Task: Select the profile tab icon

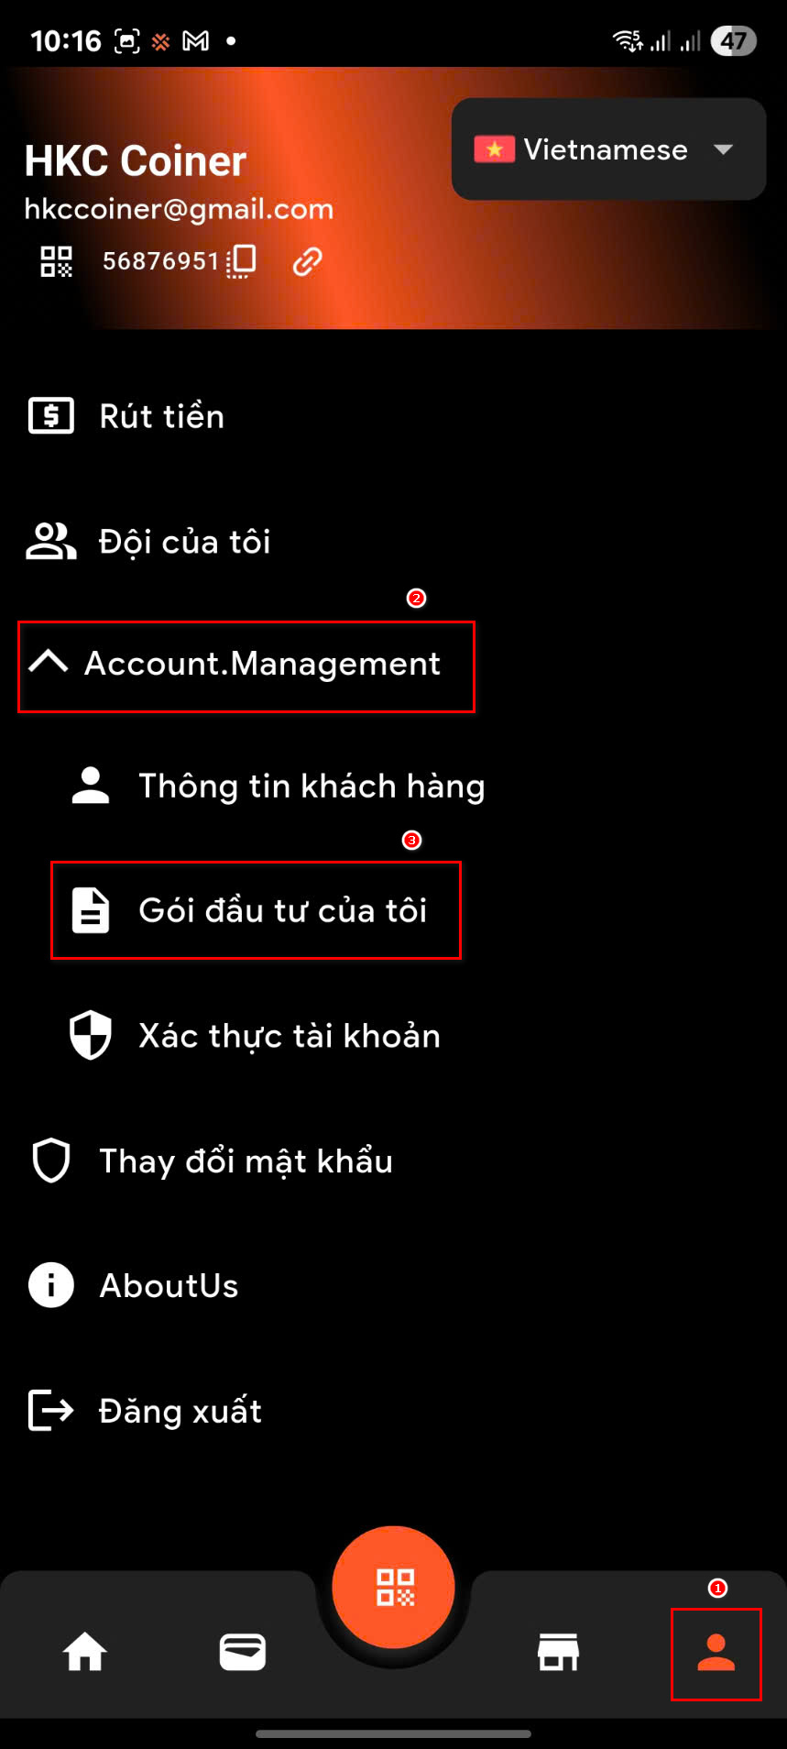Action: 716,1654
